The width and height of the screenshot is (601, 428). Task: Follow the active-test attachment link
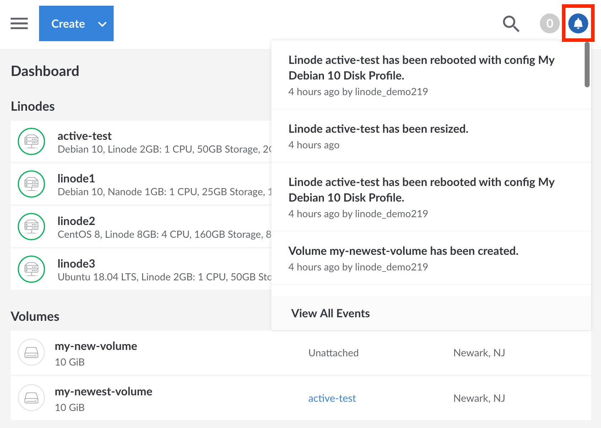pos(332,398)
